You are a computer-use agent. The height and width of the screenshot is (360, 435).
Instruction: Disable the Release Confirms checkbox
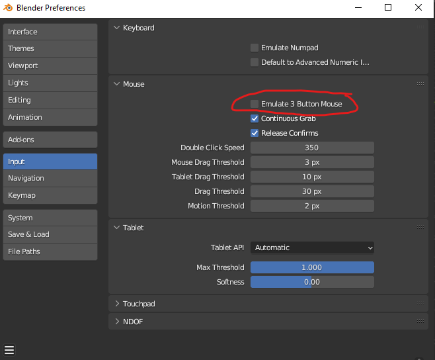click(x=255, y=133)
